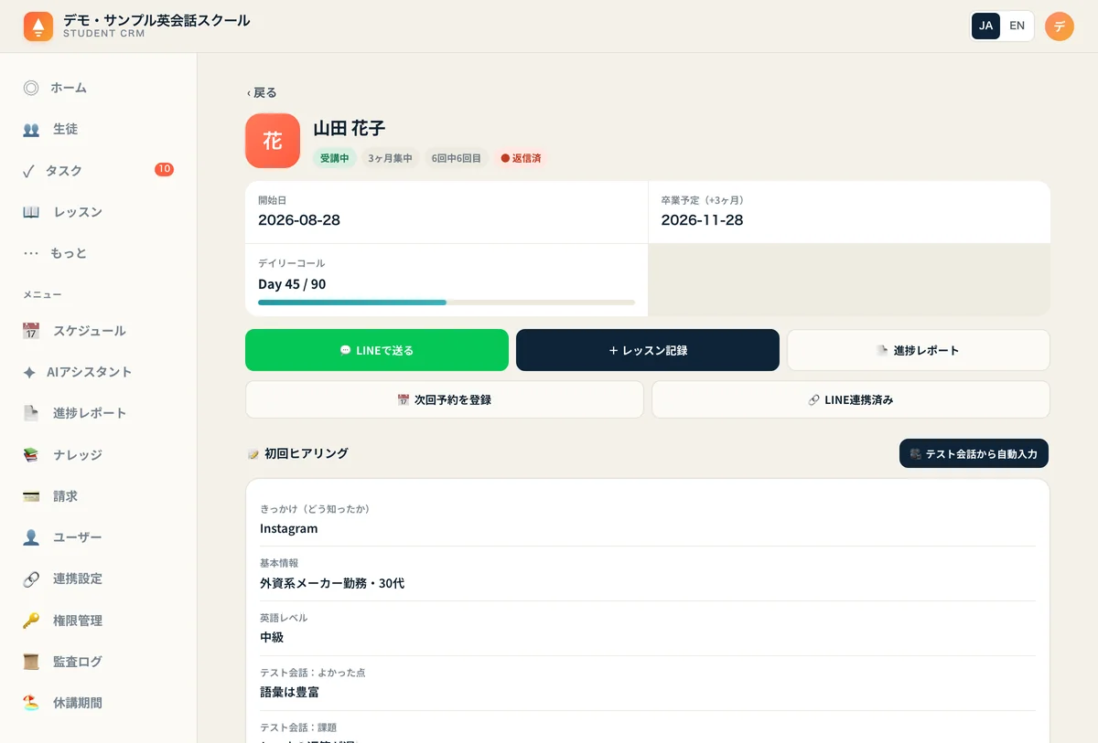
Task: Open 請求 from the sidebar
Action: tap(98, 496)
